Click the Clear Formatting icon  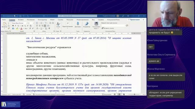point(30,26)
